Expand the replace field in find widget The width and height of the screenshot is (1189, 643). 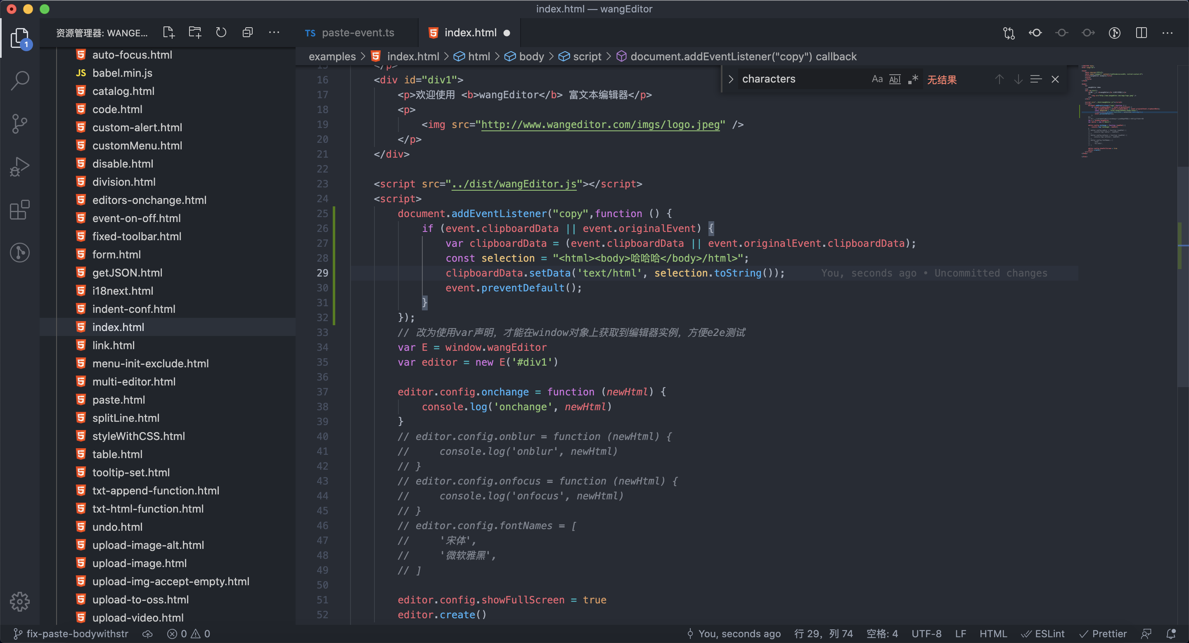[x=731, y=79]
